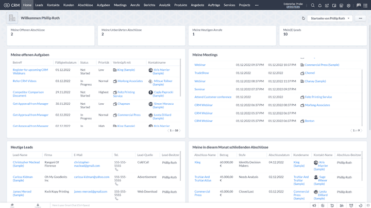Click the alarm clock icon in the bottom bar
This screenshot has height=208, width=371.
pyautogui.click(x=351, y=205)
